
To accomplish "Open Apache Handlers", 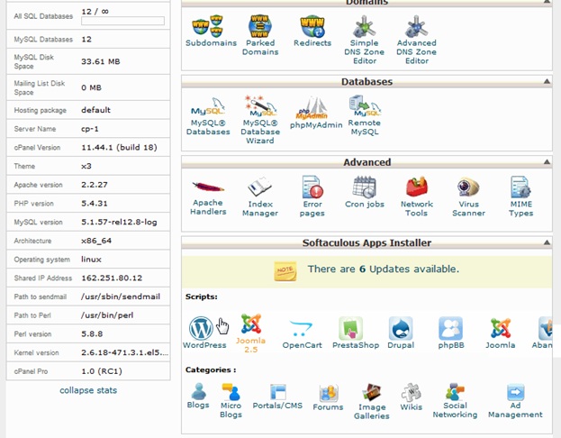I will (x=208, y=197).
